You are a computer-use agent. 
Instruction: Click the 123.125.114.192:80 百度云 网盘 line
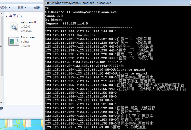(x=100, y=108)
